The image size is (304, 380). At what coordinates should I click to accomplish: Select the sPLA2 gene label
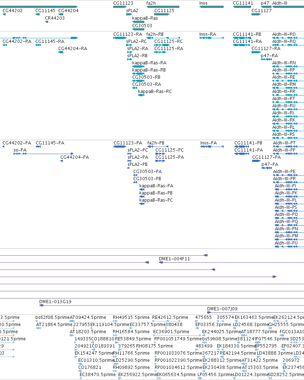[132, 11]
